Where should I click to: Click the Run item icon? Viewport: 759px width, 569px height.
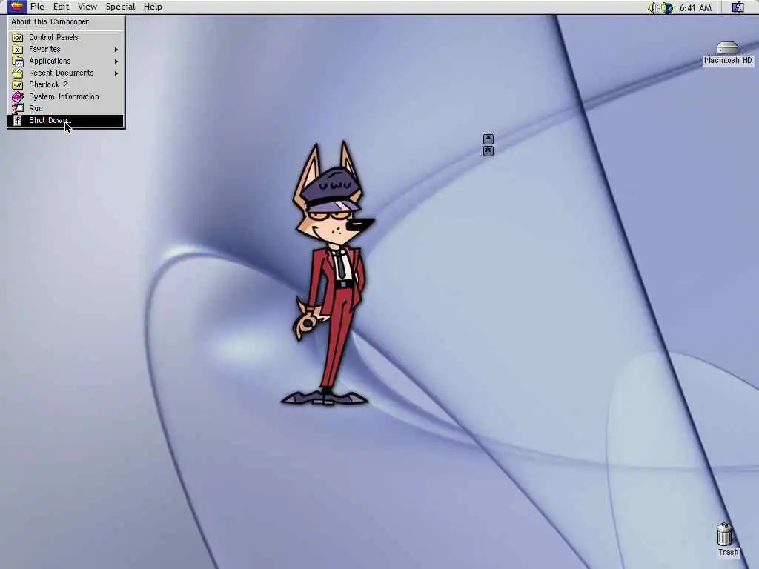point(18,108)
